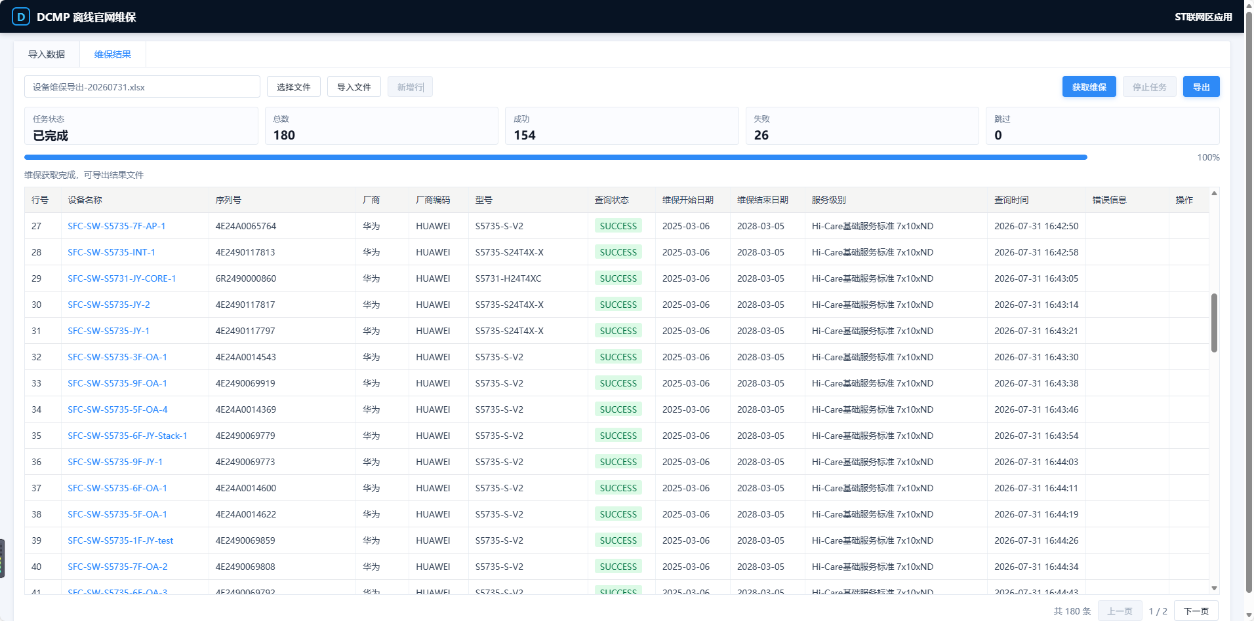Open device link SFC-SW-S5735-JY-1

click(109, 331)
